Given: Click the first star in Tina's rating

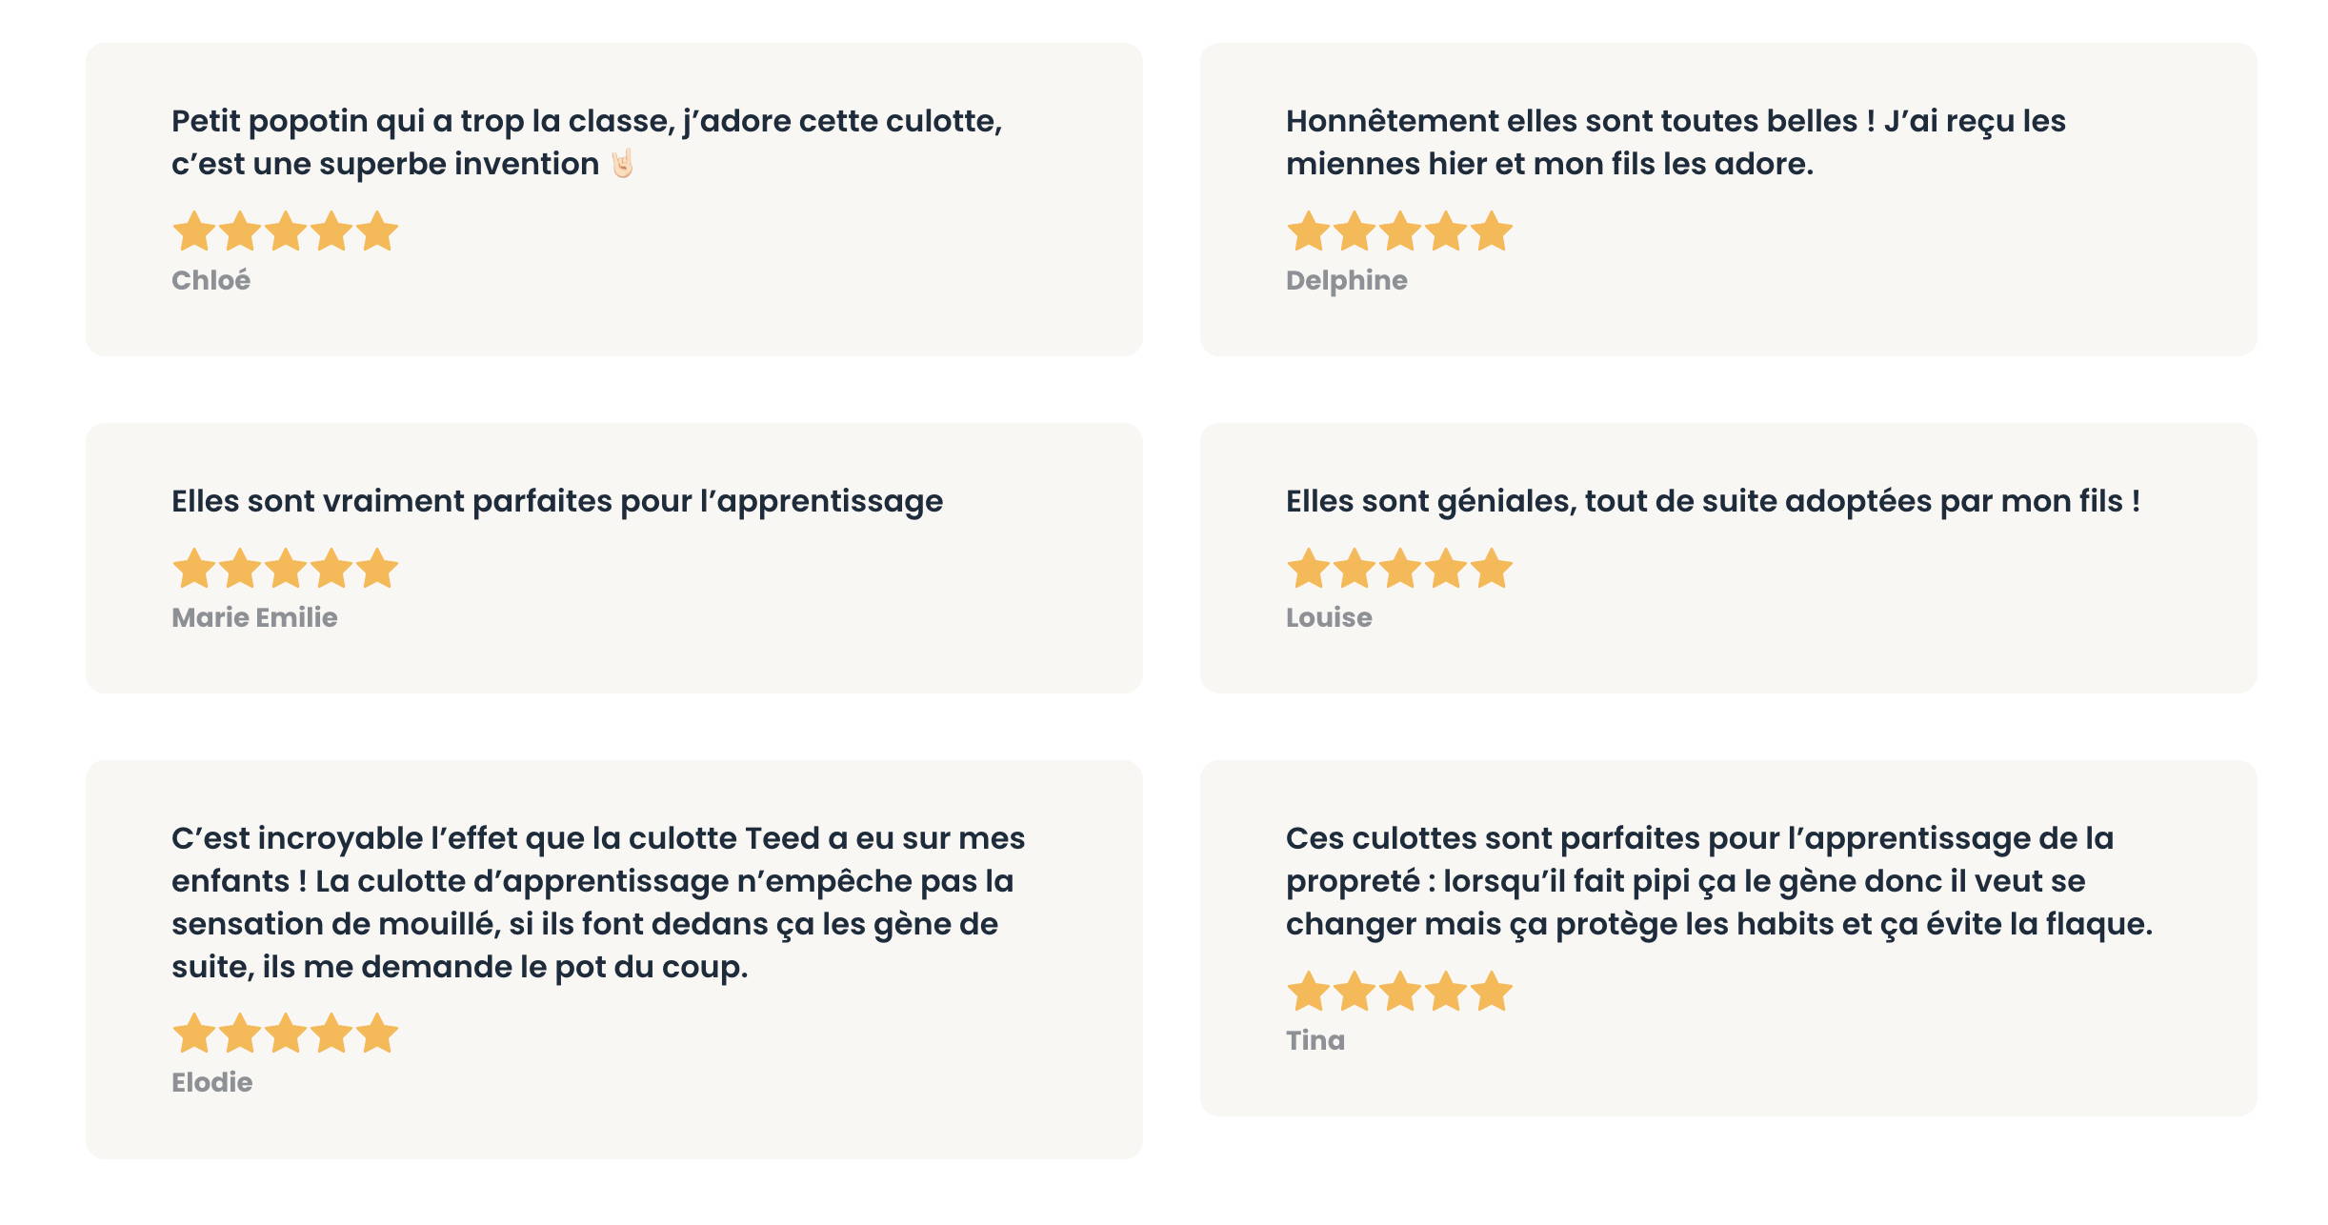Looking at the screenshot, I should coord(1309,992).
